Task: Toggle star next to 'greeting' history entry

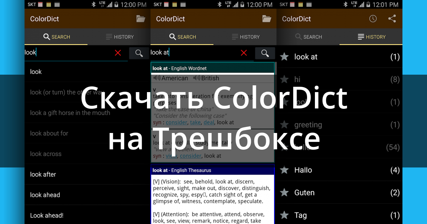Action: point(284,125)
